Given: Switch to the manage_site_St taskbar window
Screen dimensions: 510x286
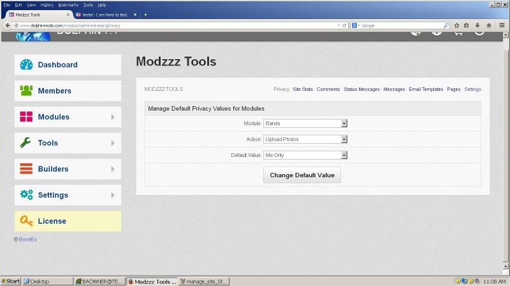Looking at the screenshot, I should 204,281.
